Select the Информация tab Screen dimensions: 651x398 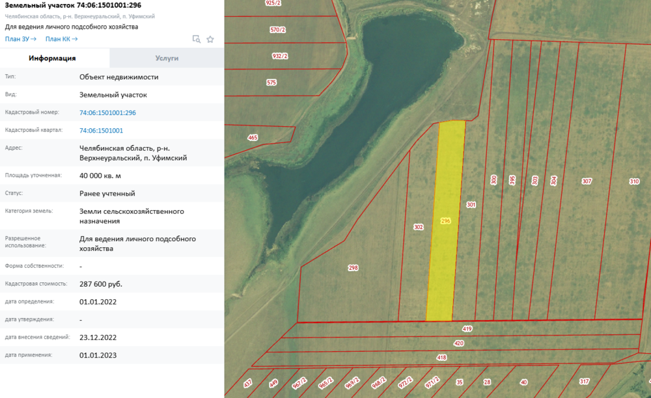pyautogui.click(x=55, y=58)
